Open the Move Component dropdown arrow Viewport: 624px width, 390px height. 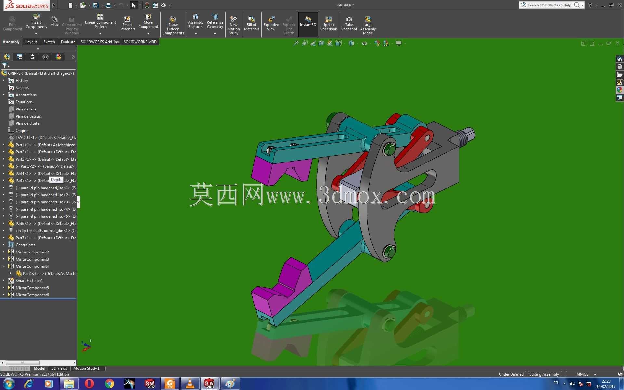(x=148, y=34)
